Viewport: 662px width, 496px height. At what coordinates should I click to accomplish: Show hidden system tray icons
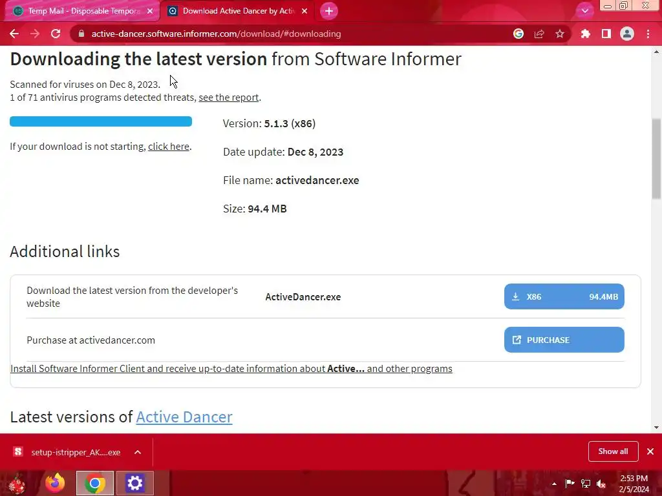pyautogui.click(x=554, y=484)
